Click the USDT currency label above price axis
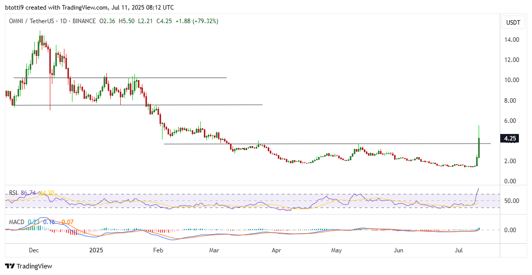532x275 pixels. [513, 22]
